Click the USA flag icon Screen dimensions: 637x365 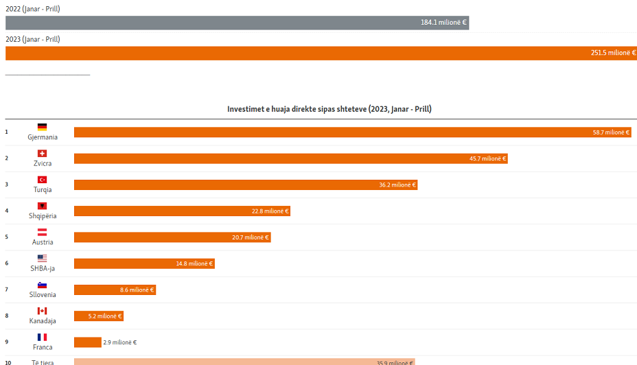42,259
